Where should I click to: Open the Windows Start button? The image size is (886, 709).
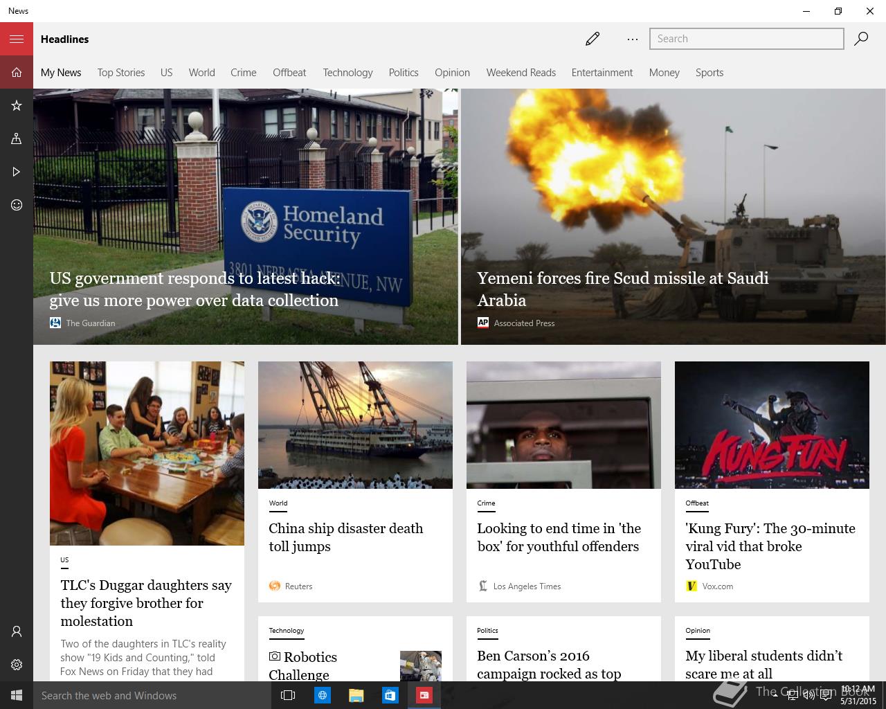(x=17, y=695)
